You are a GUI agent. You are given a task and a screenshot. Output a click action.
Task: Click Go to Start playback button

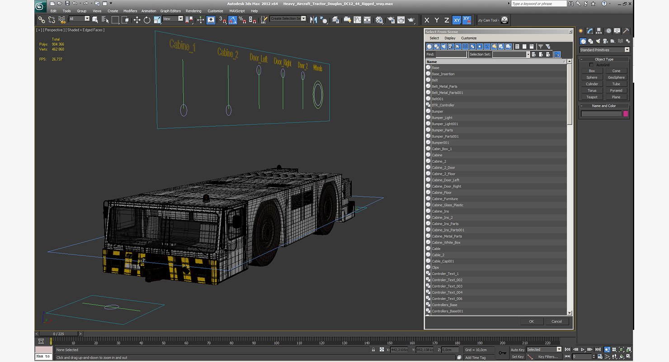coord(568,349)
